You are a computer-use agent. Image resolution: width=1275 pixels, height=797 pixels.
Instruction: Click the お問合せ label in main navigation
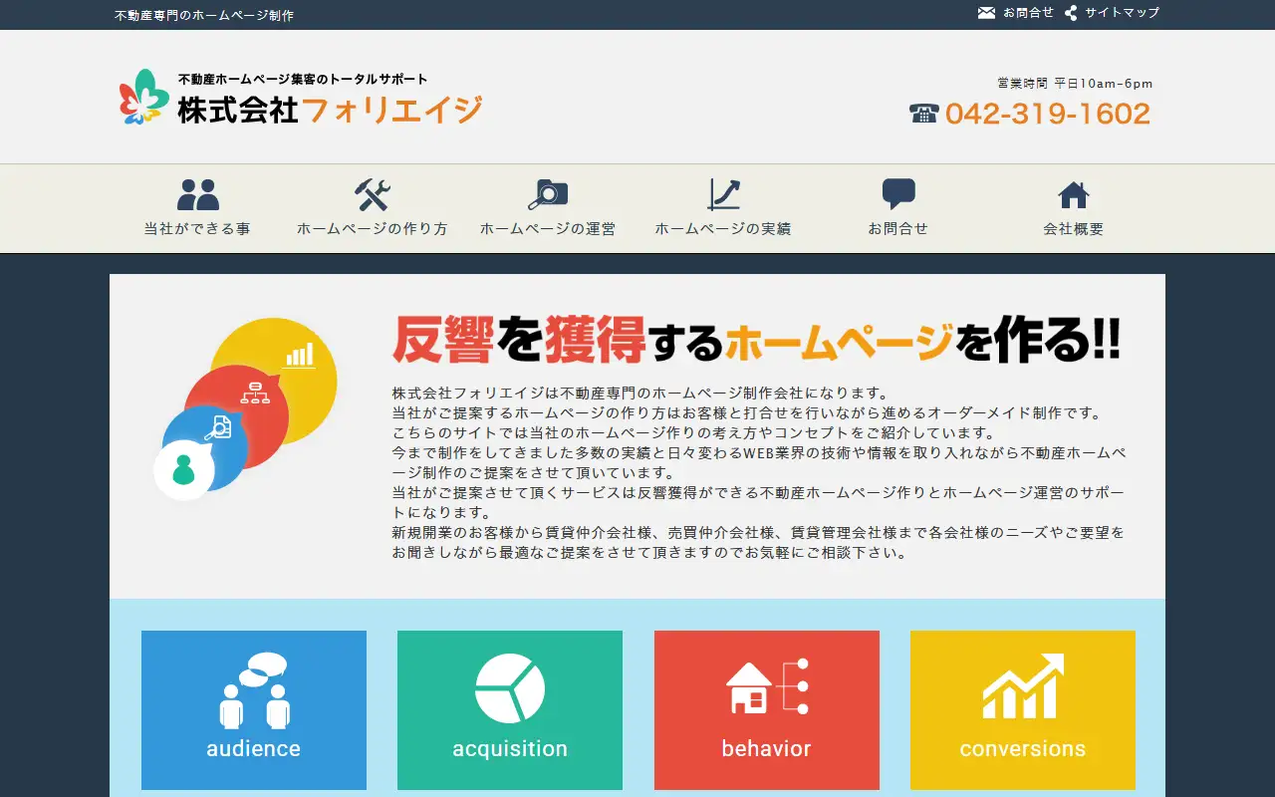(898, 229)
